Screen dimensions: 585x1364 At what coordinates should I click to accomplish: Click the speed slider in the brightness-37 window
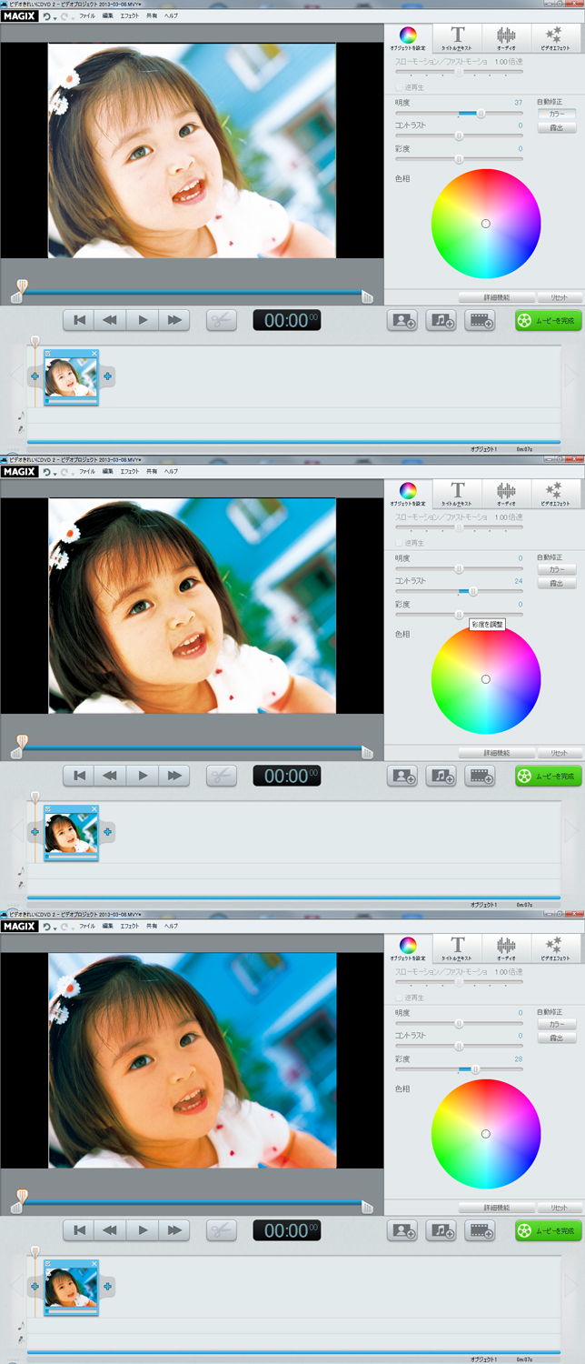pyautogui.click(x=459, y=71)
